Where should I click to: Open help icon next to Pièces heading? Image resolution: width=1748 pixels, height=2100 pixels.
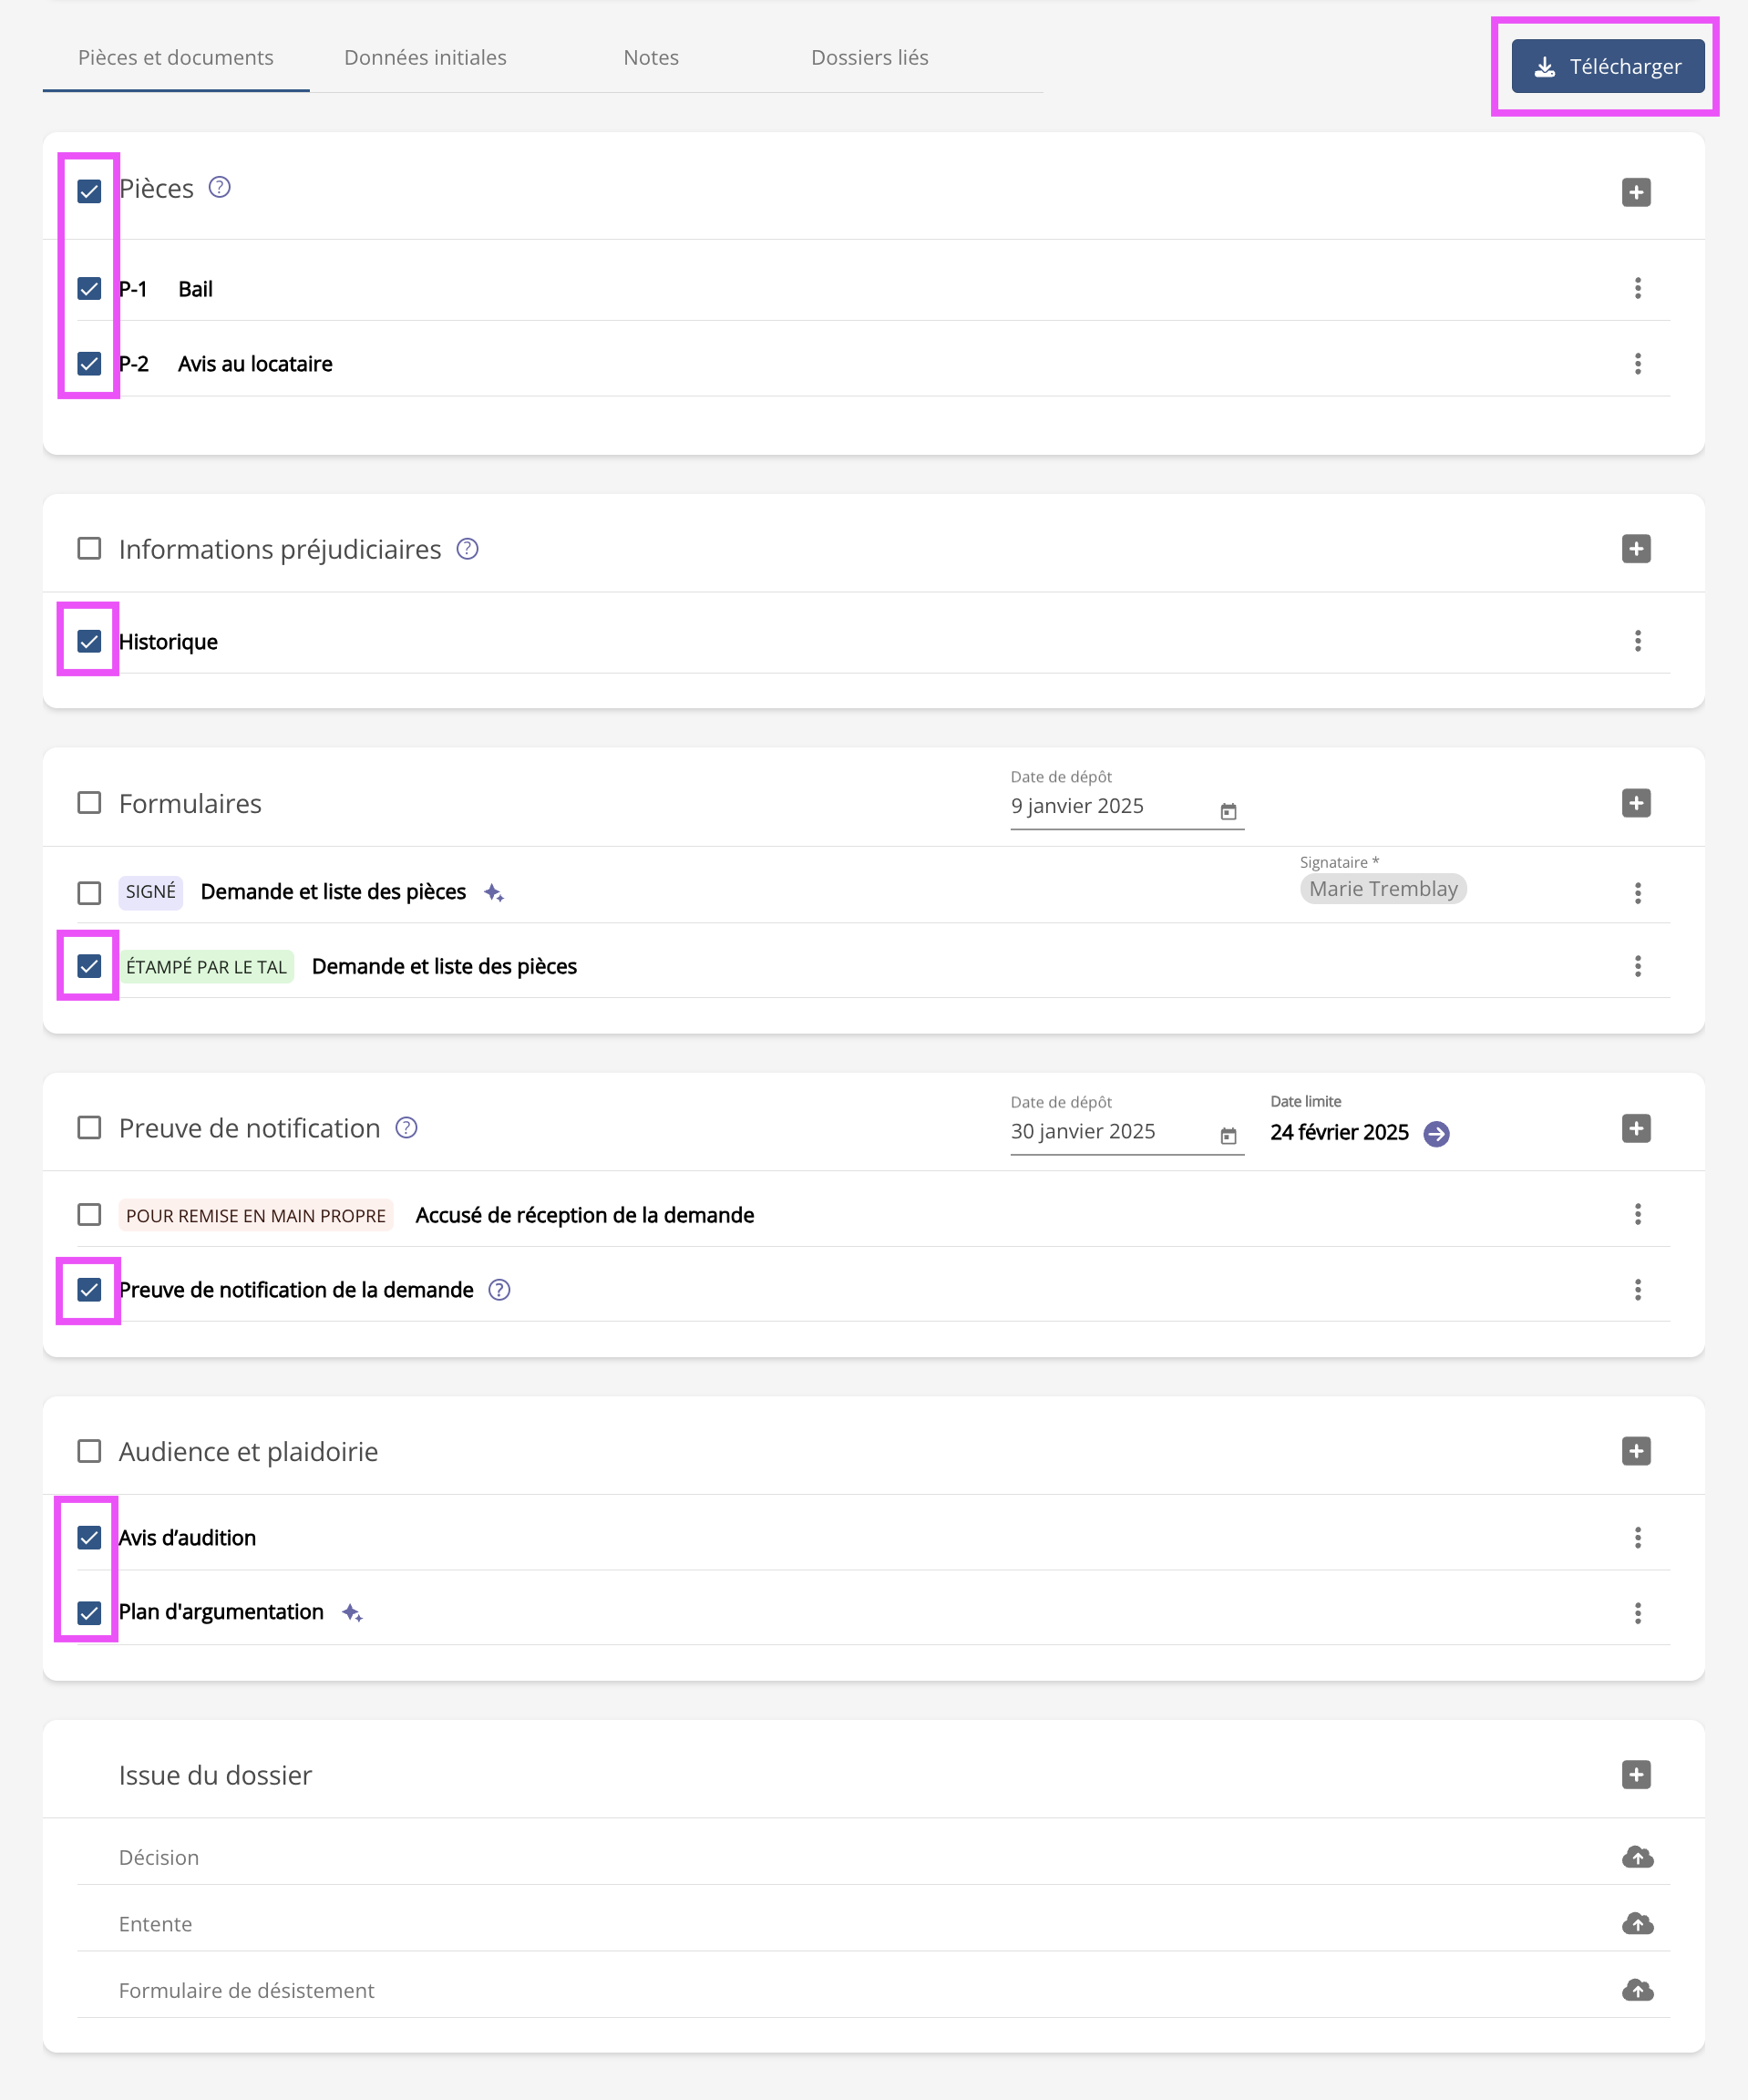point(219,188)
